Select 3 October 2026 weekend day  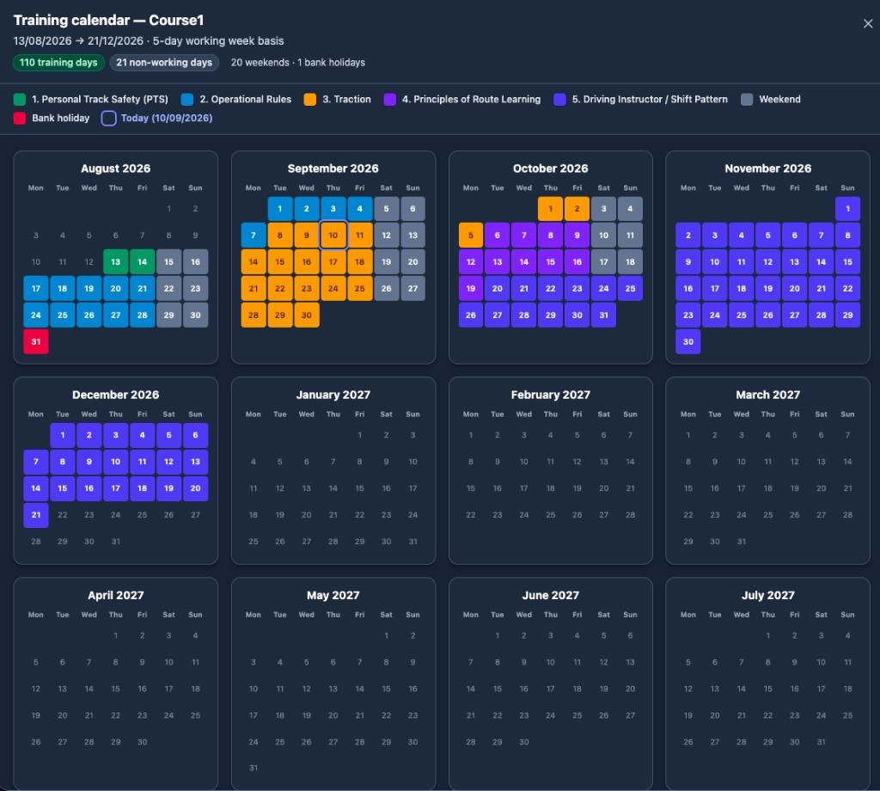(604, 208)
